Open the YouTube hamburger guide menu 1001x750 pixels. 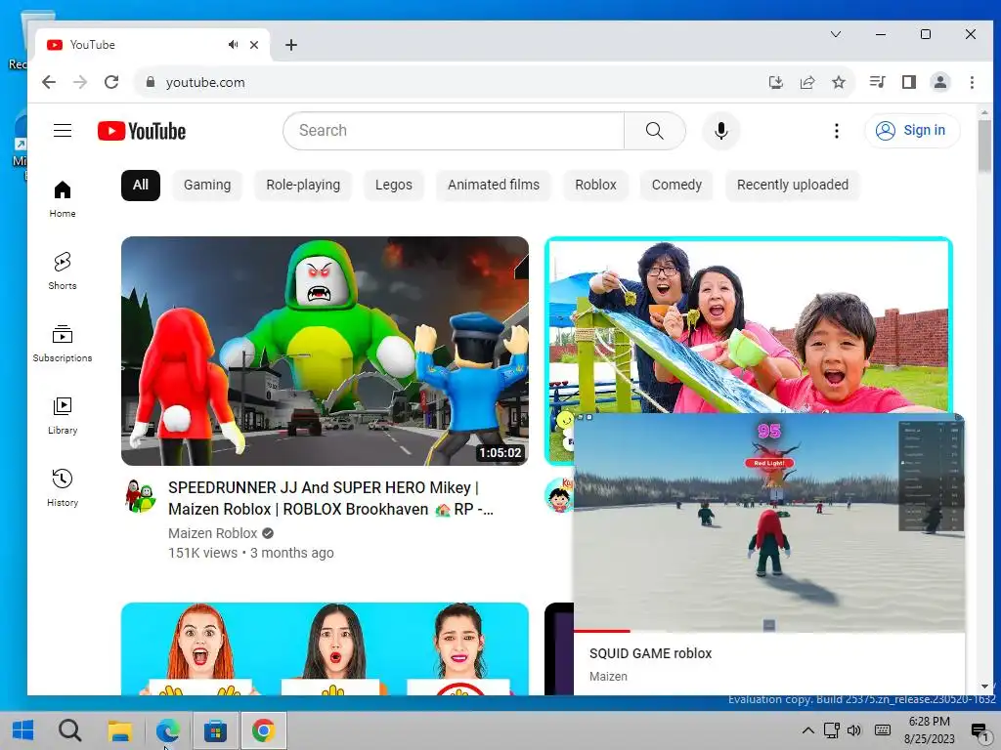pyautogui.click(x=63, y=131)
